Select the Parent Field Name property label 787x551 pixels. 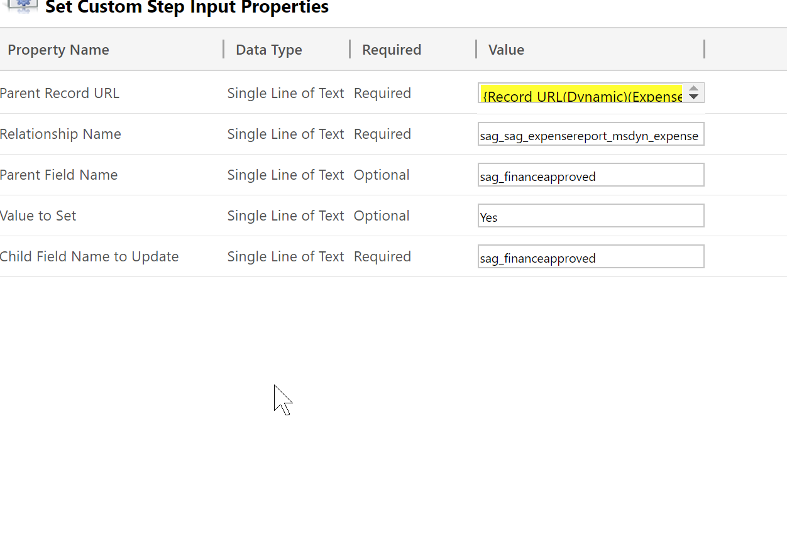(x=59, y=175)
